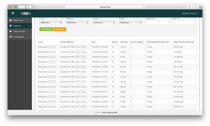The width and height of the screenshot is (210, 126).
Task: Expand the Cadastros submenu arrow
Action: (30, 26)
